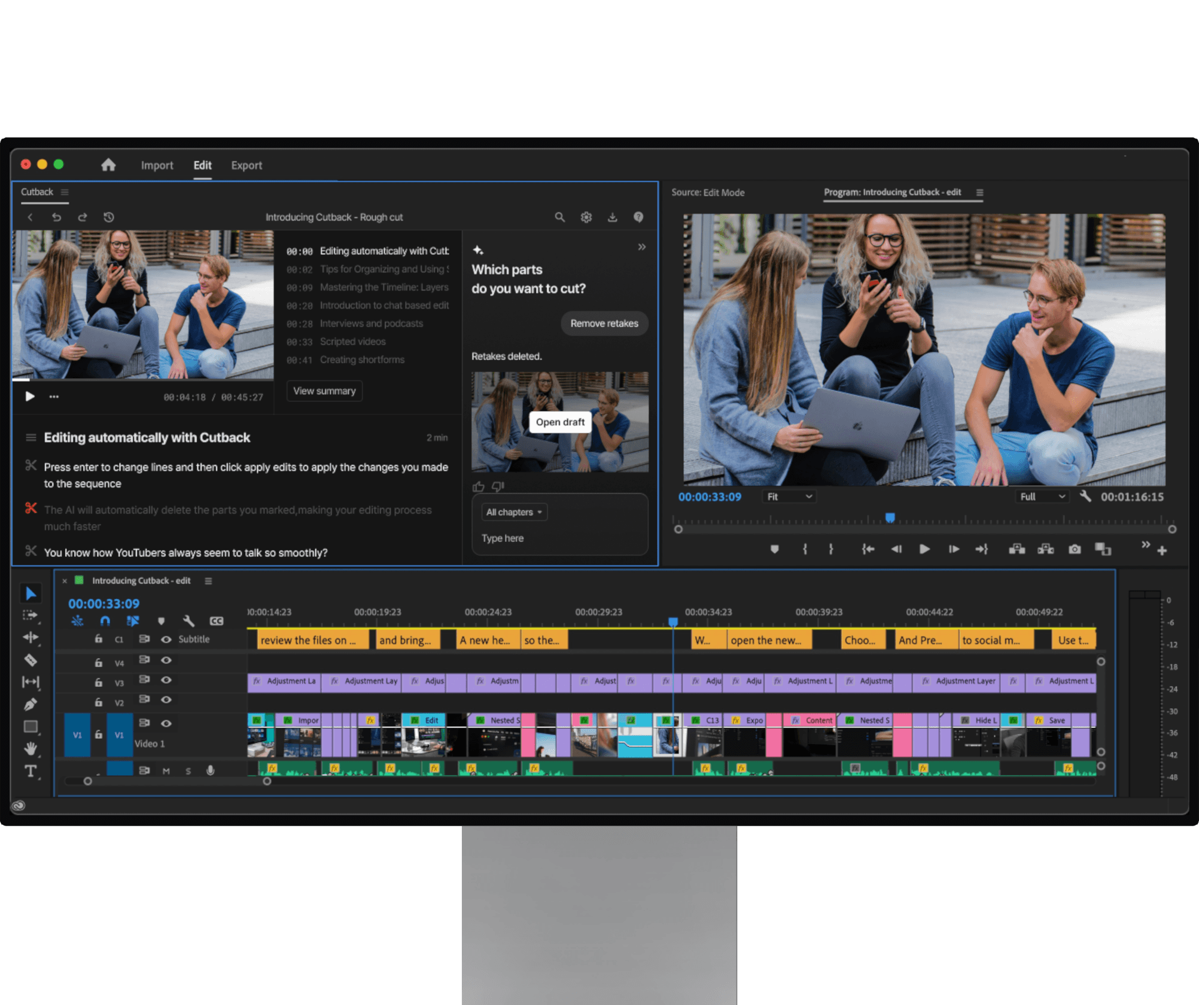Mute the audio track with the M button

(166, 770)
